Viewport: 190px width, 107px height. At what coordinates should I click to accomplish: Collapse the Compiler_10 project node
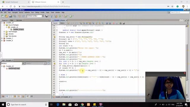point(2,23)
